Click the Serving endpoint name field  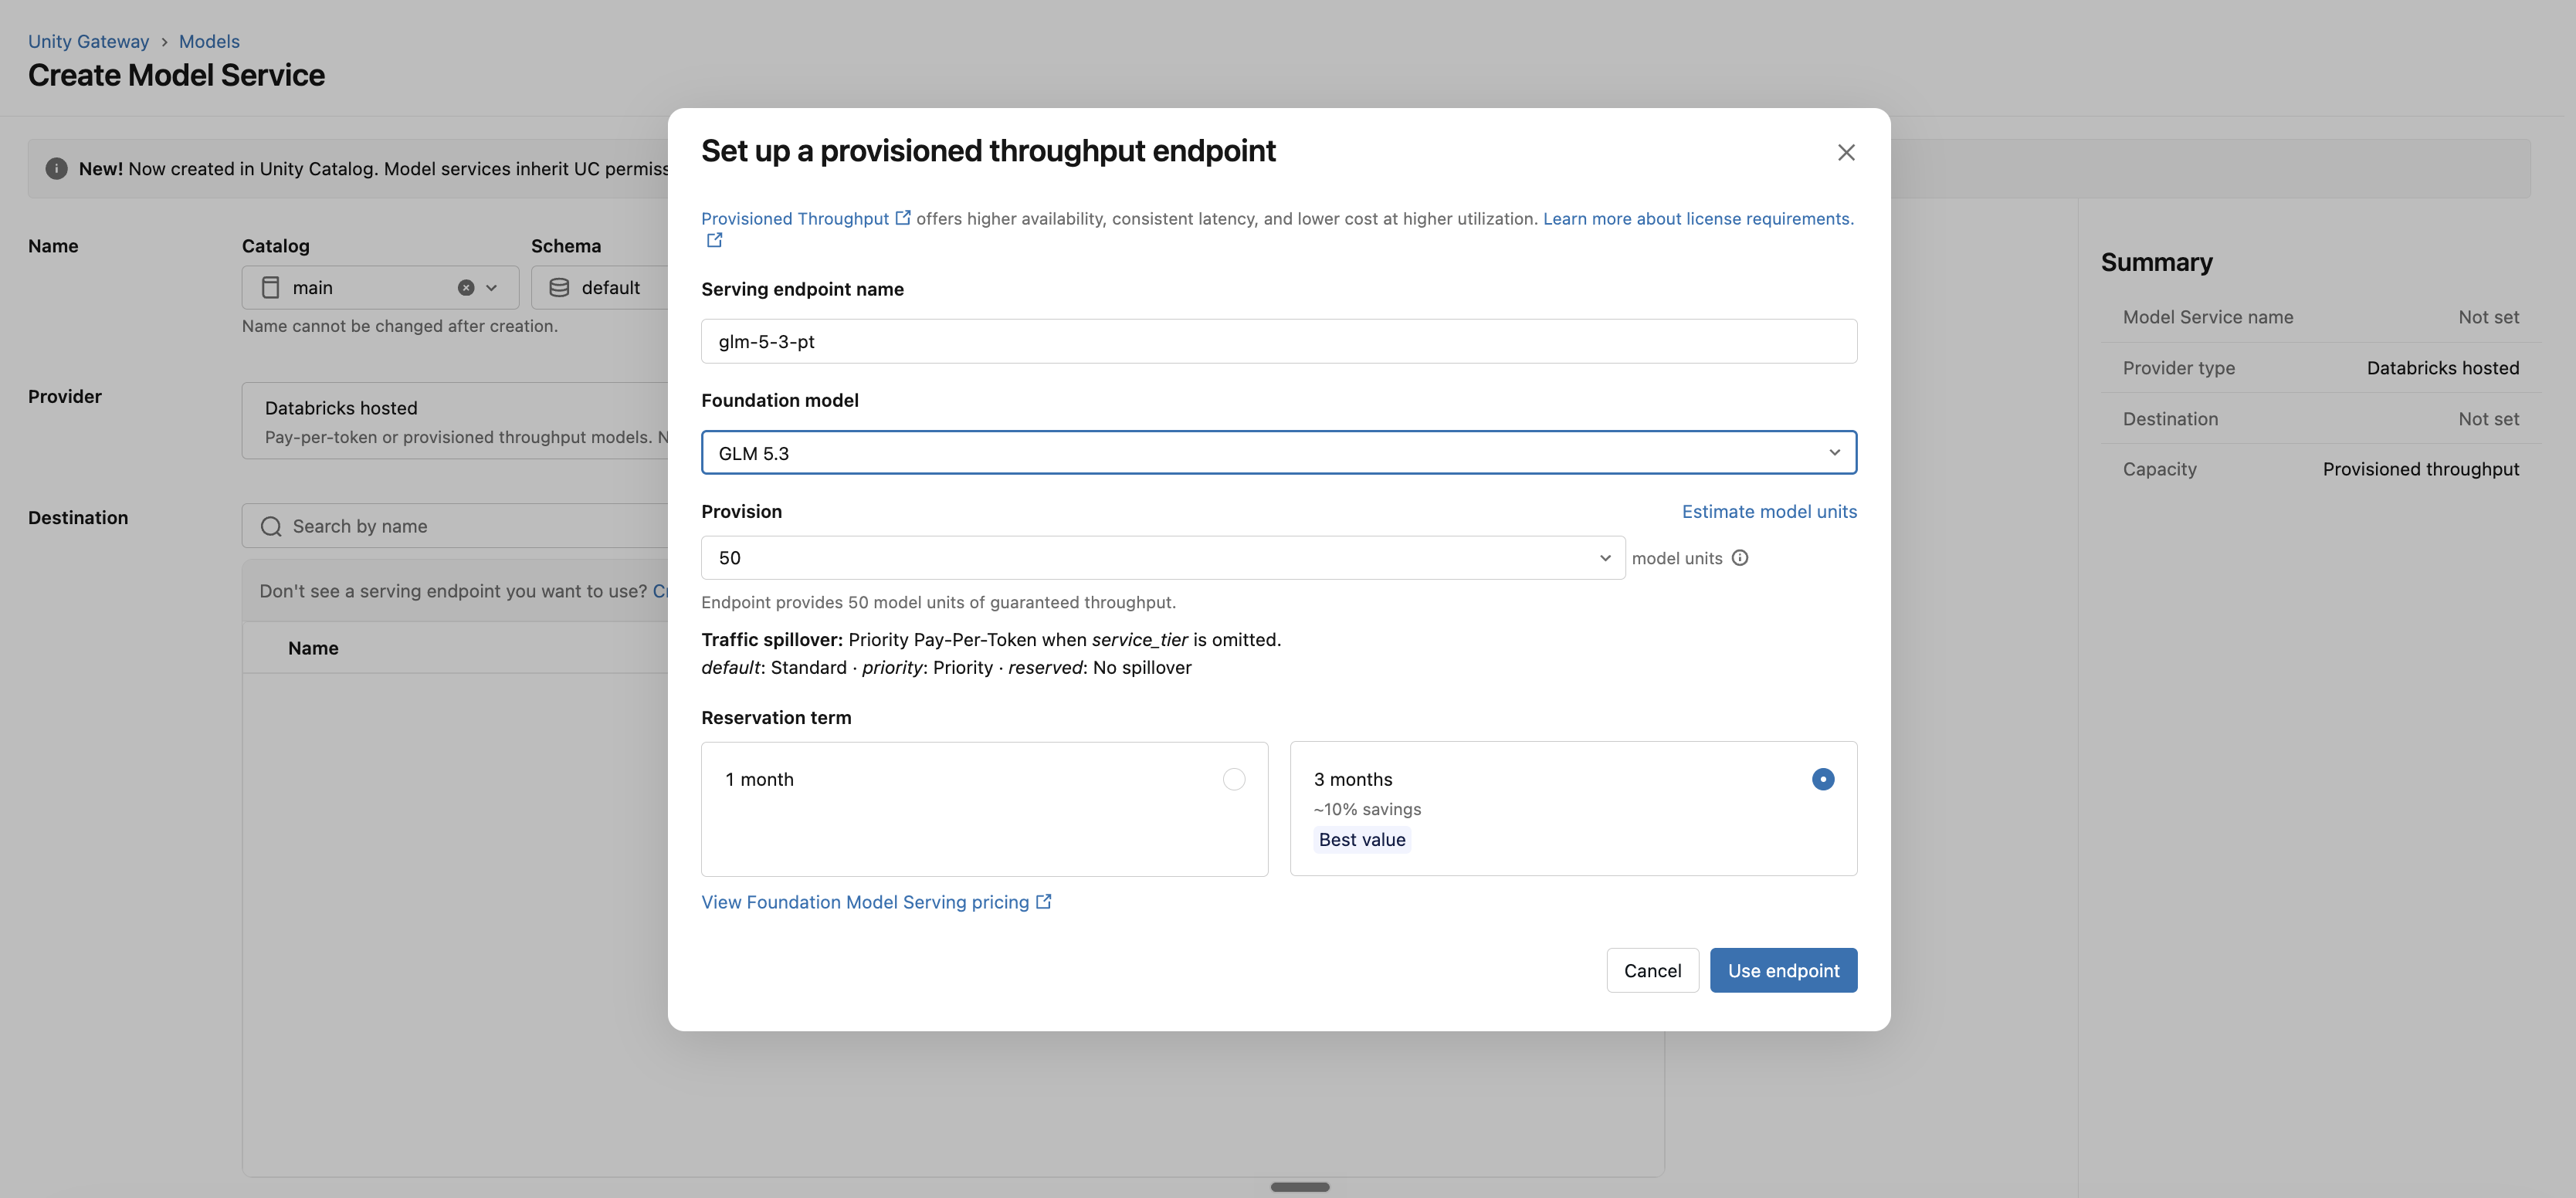(1279, 341)
